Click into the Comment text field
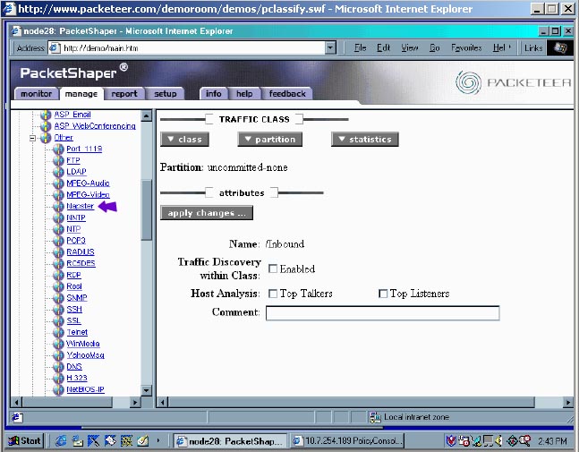Image resolution: width=579 pixels, height=452 pixels. 382,313
